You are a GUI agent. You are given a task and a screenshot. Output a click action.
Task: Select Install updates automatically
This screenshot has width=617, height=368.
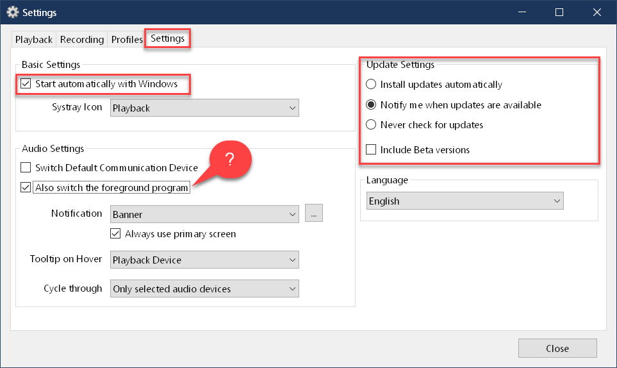pos(371,84)
